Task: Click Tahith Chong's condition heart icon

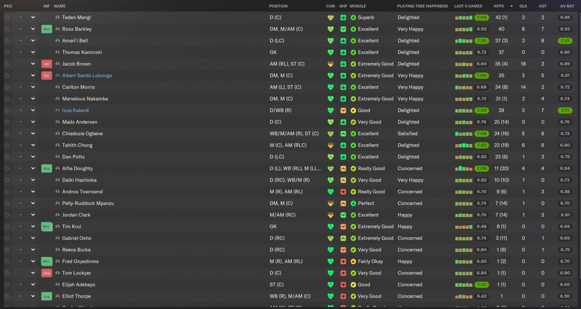Action: coord(330,145)
